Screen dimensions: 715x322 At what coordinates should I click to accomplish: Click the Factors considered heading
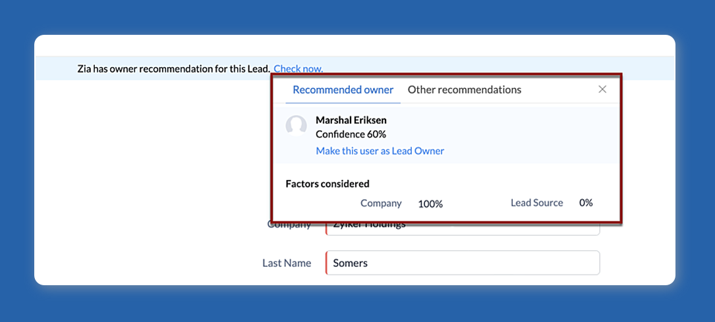(327, 184)
